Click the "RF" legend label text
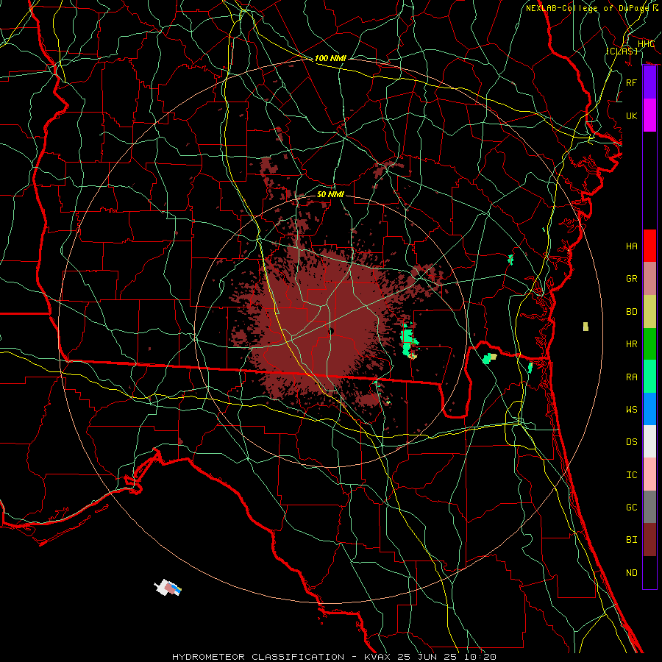The width and height of the screenshot is (662, 662). pos(631,82)
